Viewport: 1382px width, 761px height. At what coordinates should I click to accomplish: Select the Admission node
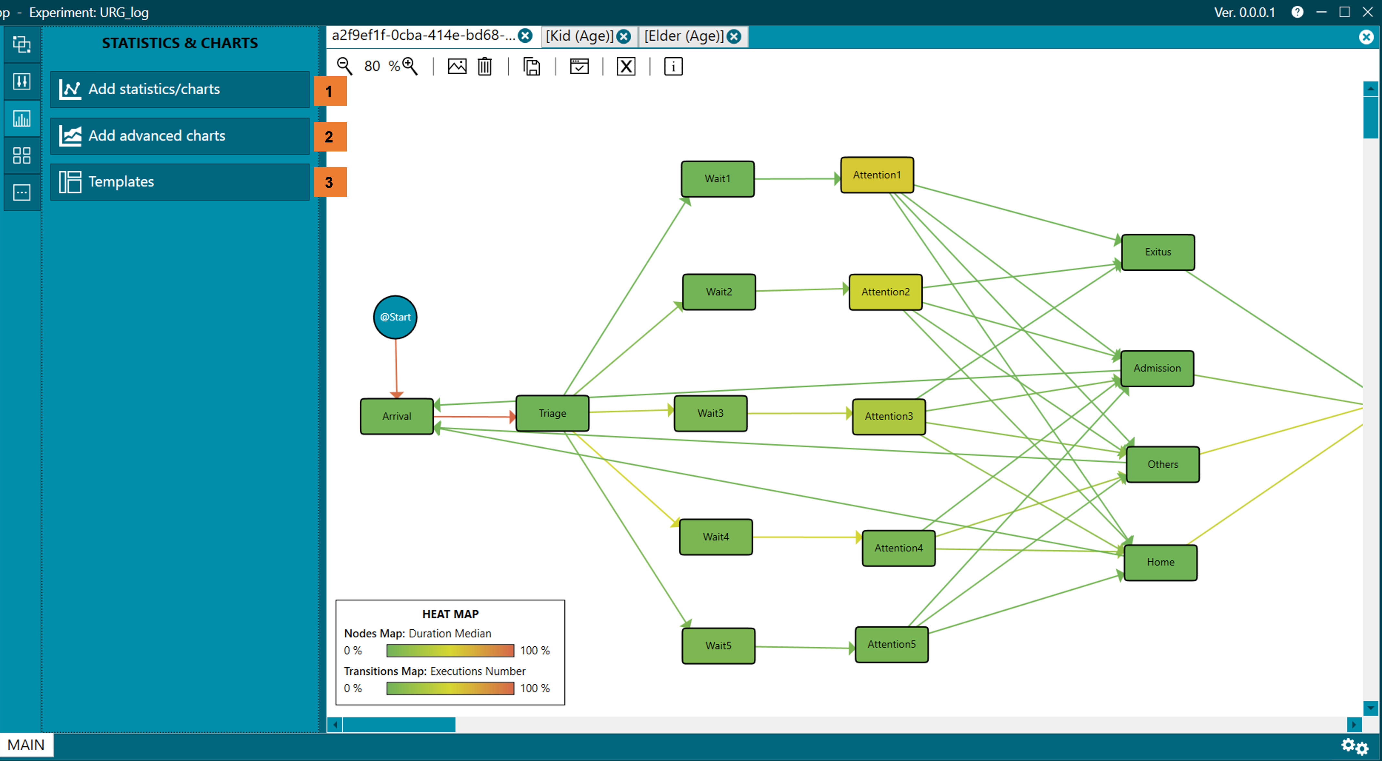tap(1157, 369)
